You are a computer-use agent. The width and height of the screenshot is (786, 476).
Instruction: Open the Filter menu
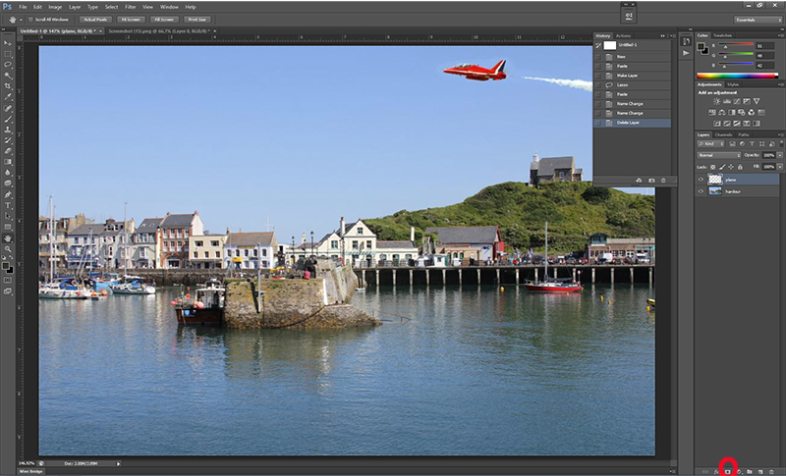click(x=131, y=7)
